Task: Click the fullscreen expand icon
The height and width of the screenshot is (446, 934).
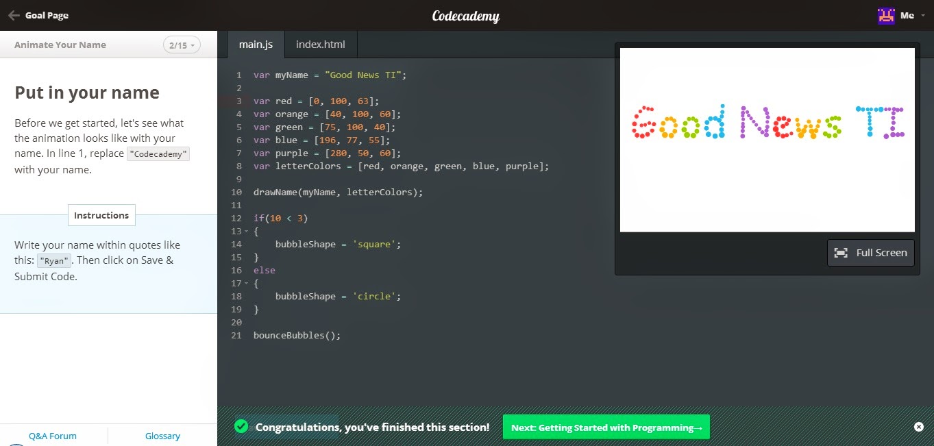Action: point(841,253)
